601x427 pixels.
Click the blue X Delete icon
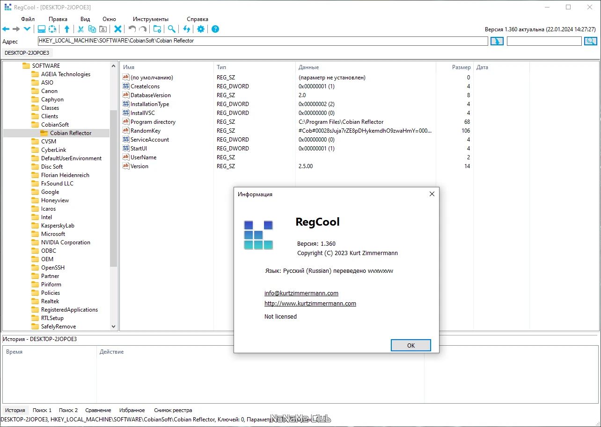(118, 29)
